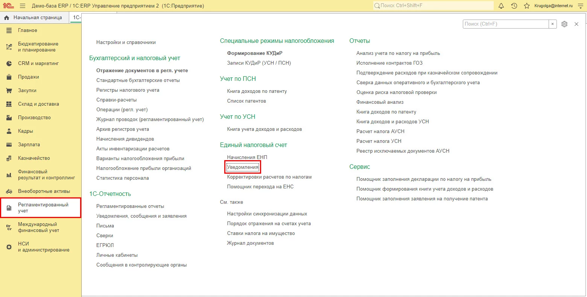Select Главное in the sections panel
The image size is (587, 297).
tap(27, 30)
